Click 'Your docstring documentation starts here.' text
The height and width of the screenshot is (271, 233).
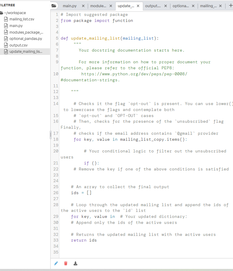131,50
